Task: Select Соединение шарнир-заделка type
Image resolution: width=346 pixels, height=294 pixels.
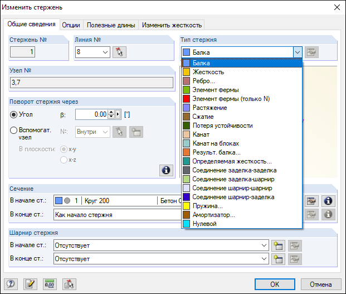Action: [242, 197]
